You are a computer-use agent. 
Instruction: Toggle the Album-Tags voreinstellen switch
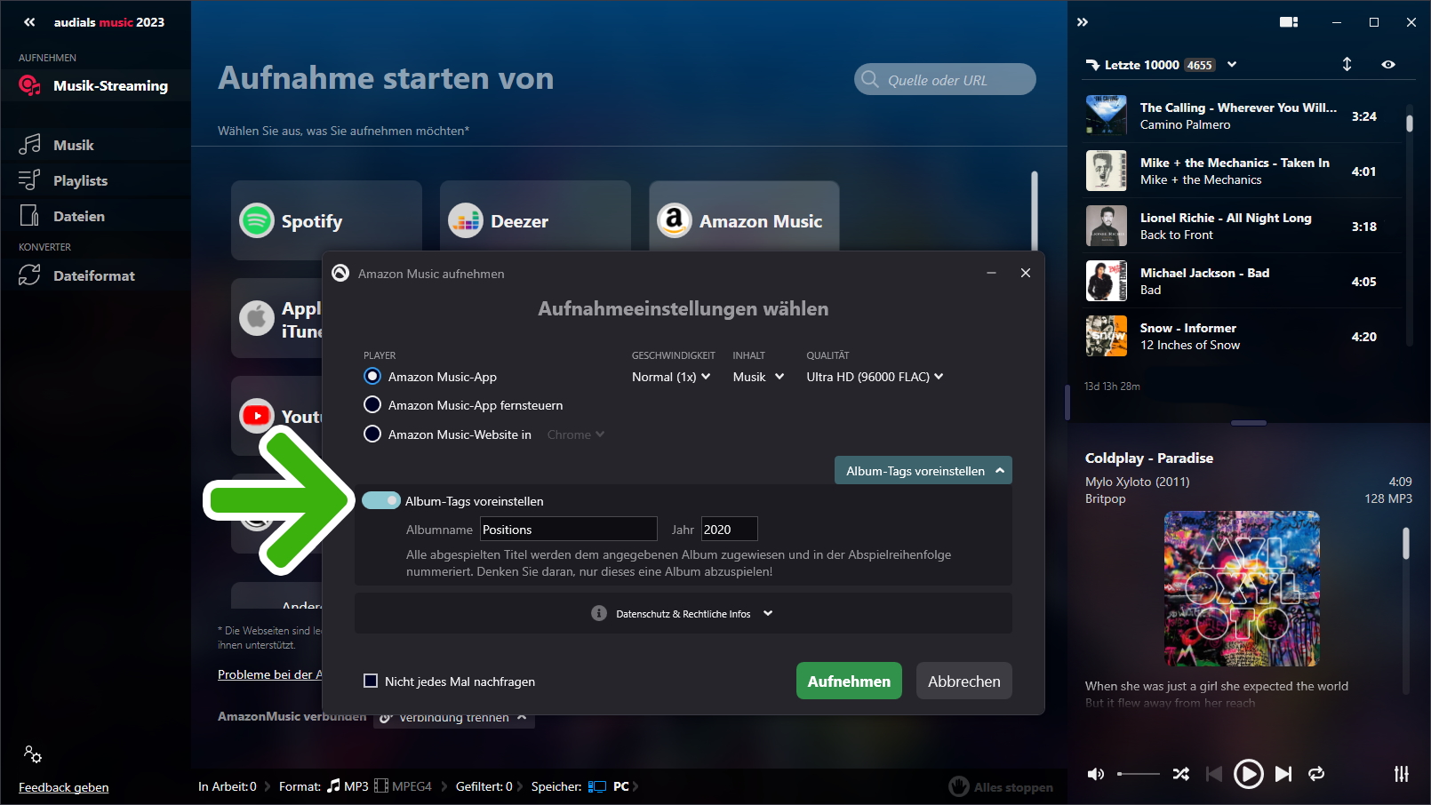tap(381, 501)
